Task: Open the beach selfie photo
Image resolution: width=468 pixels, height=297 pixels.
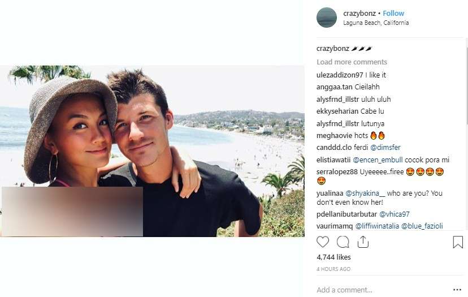Action: coord(152,151)
